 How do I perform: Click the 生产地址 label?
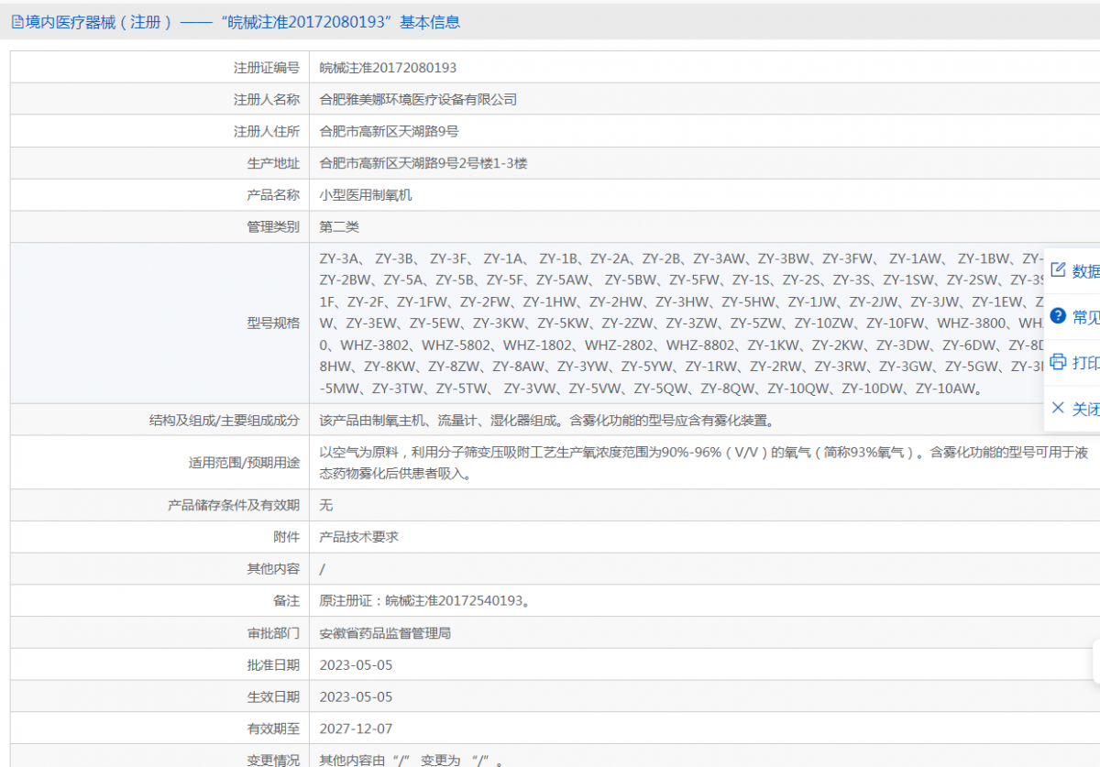tap(273, 163)
